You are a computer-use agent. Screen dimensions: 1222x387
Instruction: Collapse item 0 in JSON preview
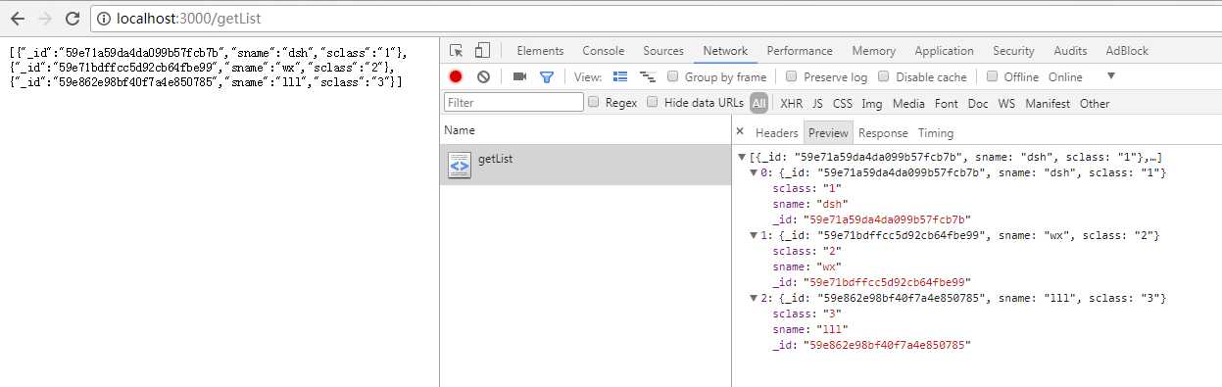(753, 173)
